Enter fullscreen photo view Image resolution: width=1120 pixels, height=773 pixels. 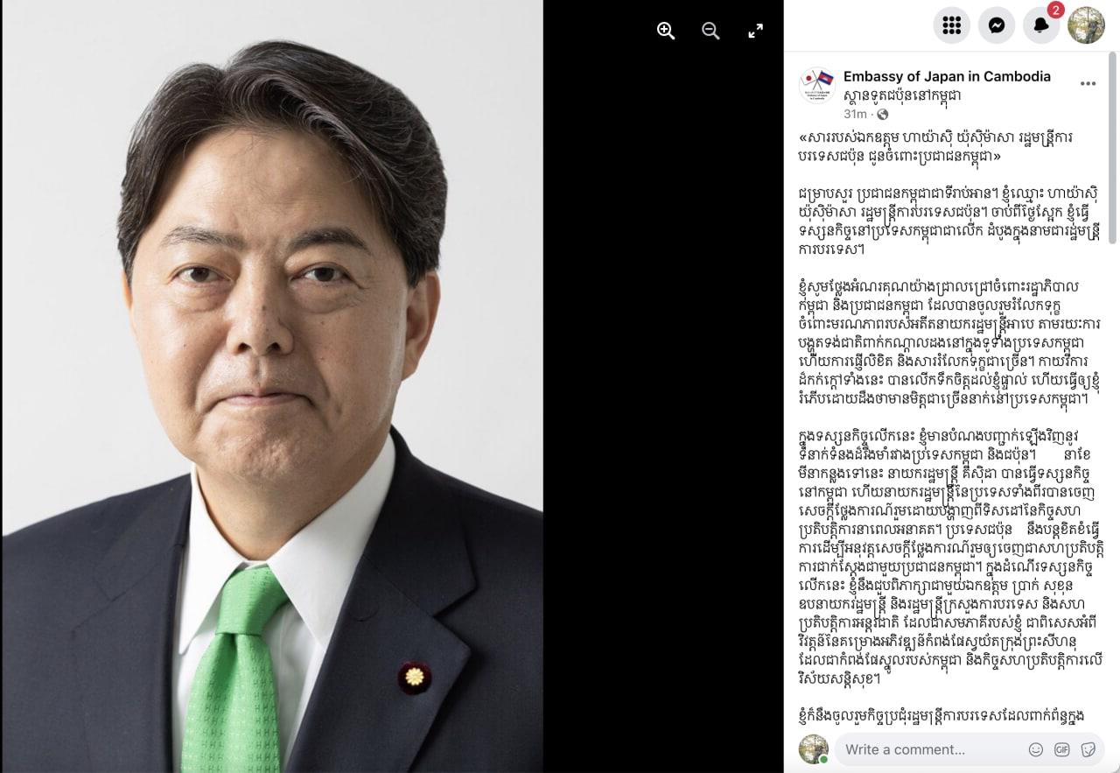[x=756, y=31]
